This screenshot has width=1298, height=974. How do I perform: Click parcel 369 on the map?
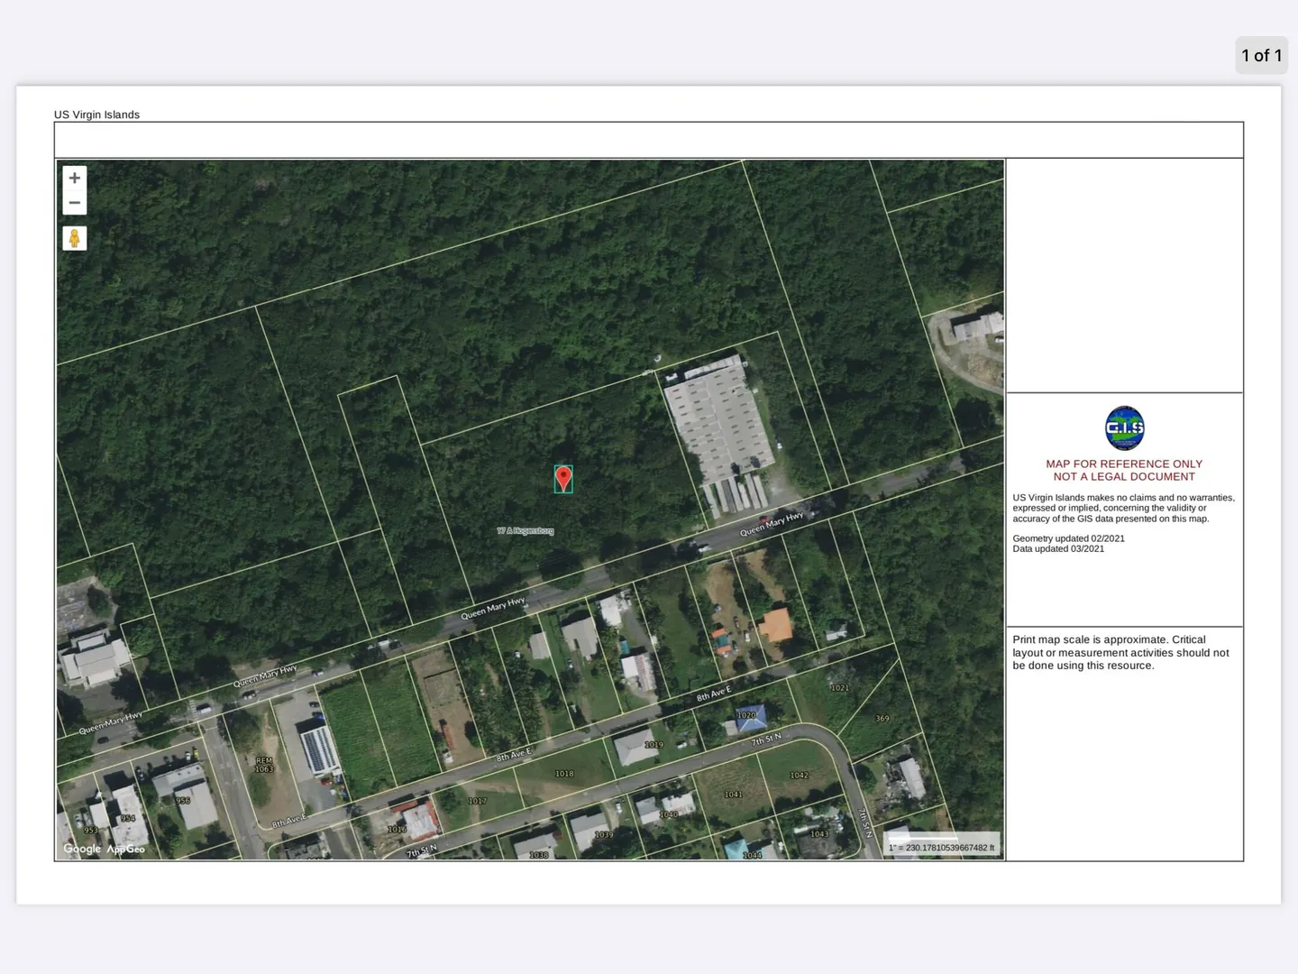tap(882, 719)
